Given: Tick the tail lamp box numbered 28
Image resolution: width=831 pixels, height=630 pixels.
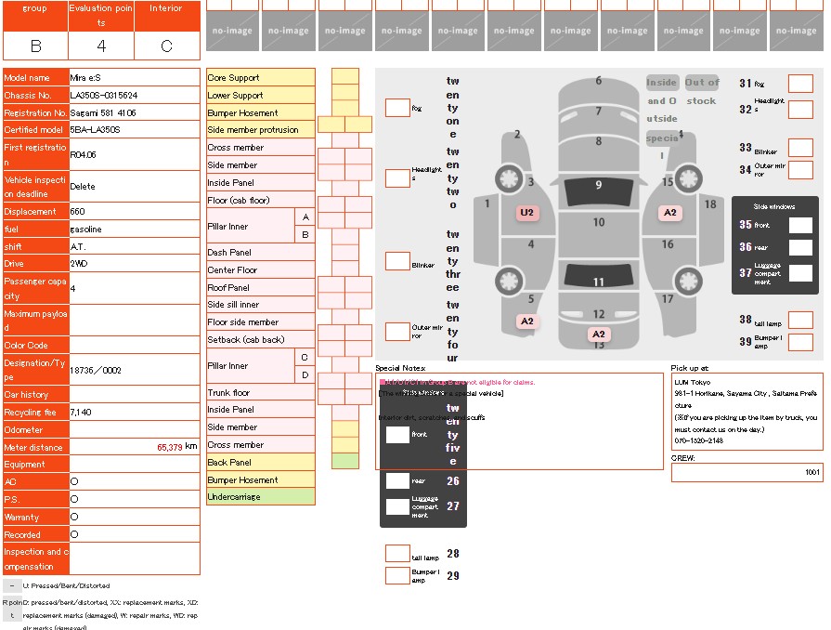Looking at the screenshot, I should pos(397,554).
